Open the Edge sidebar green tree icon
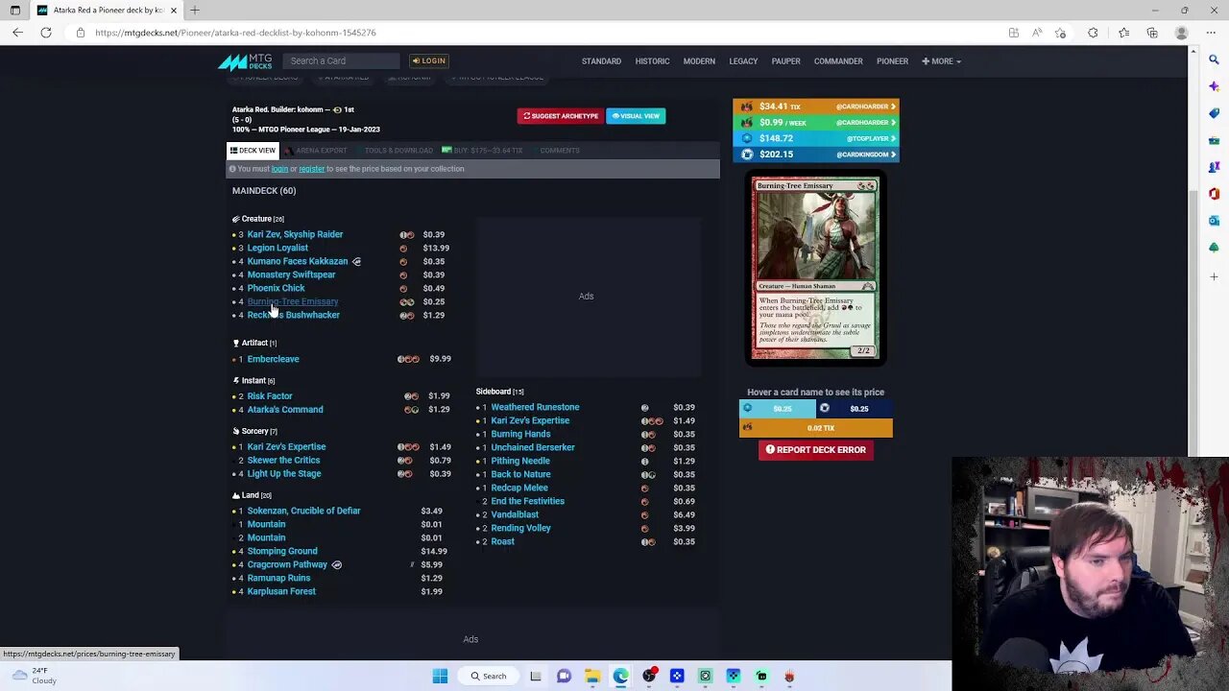 [x=1214, y=248]
